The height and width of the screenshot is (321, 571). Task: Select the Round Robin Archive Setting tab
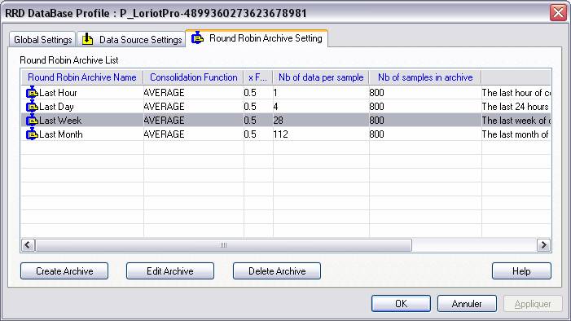257,38
